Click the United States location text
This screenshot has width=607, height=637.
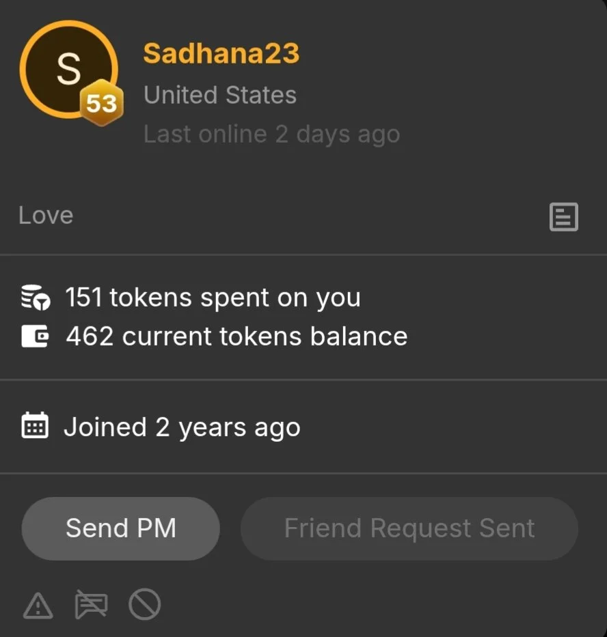click(x=219, y=95)
